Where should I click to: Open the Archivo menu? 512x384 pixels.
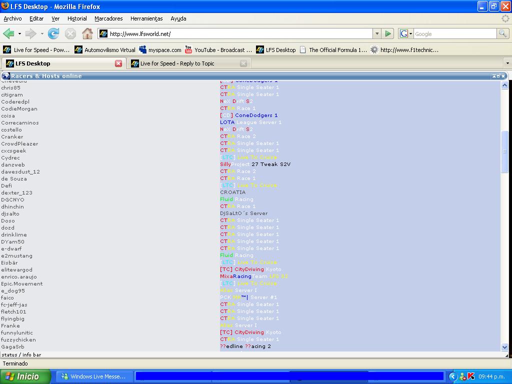[x=12, y=18]
